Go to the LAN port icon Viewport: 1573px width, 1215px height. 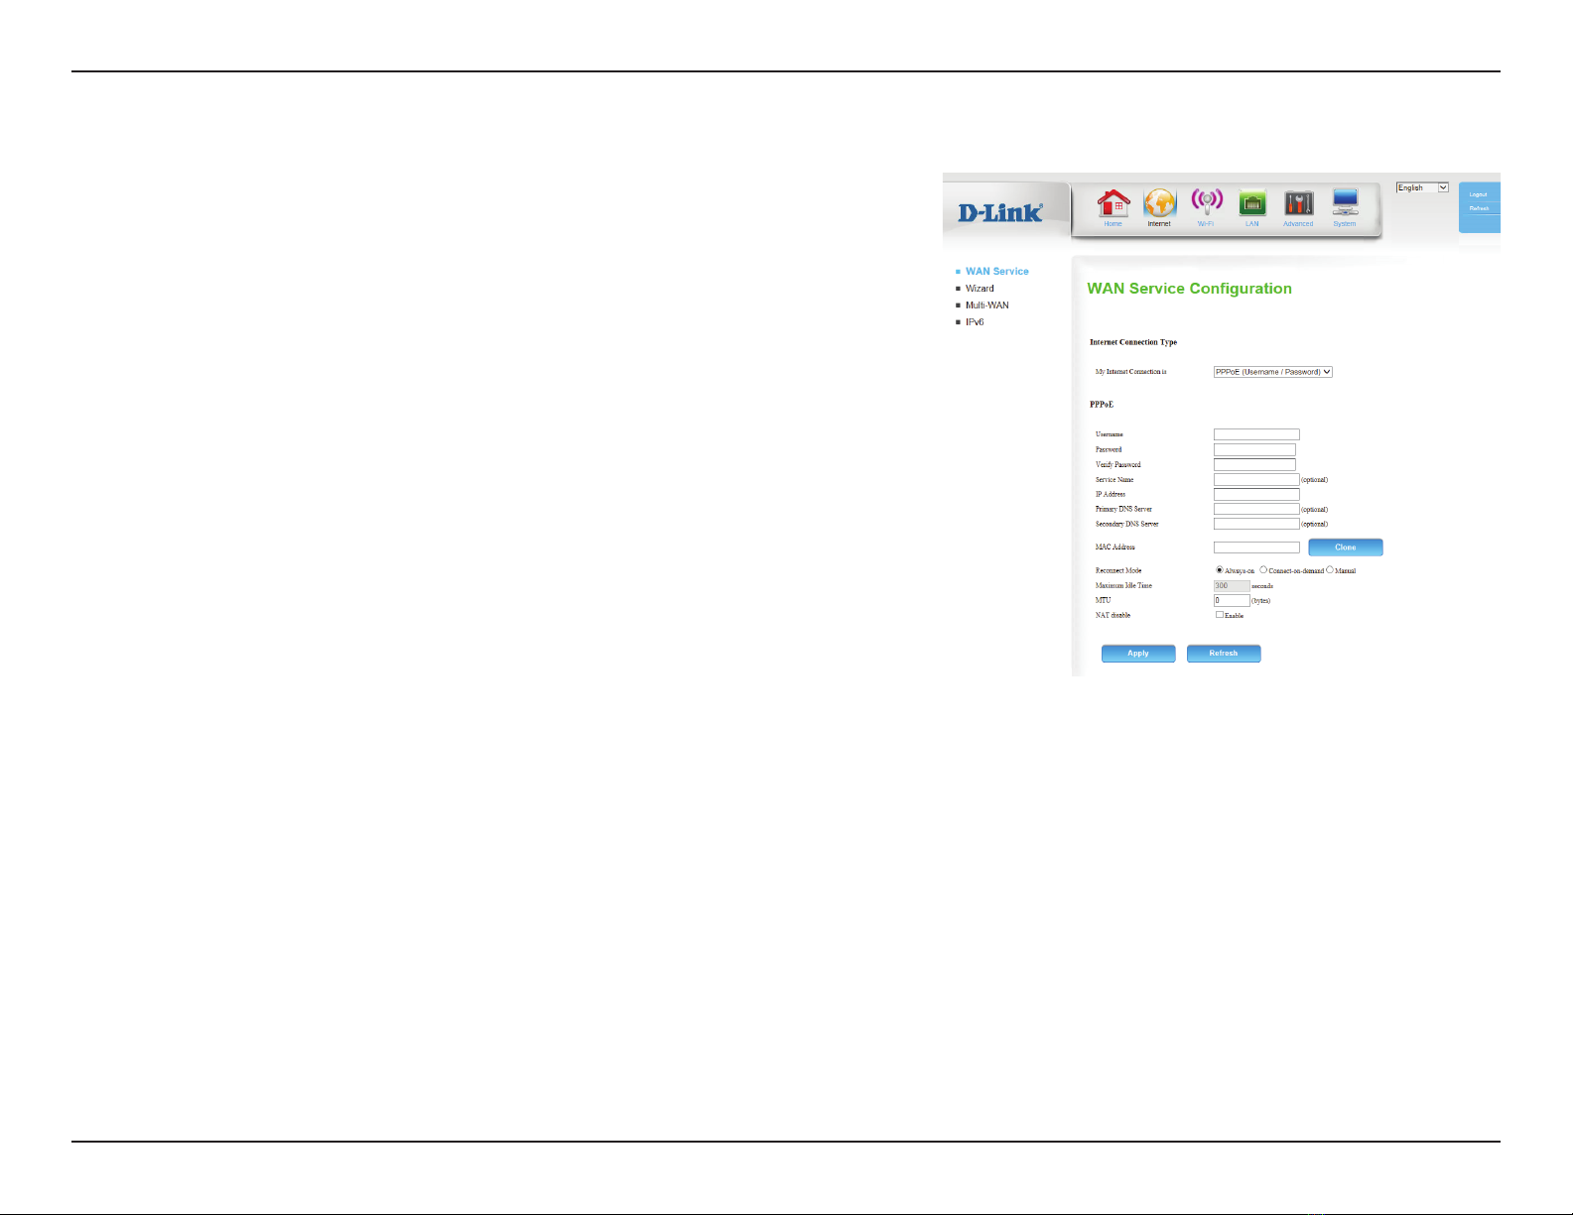point(1252,203)
